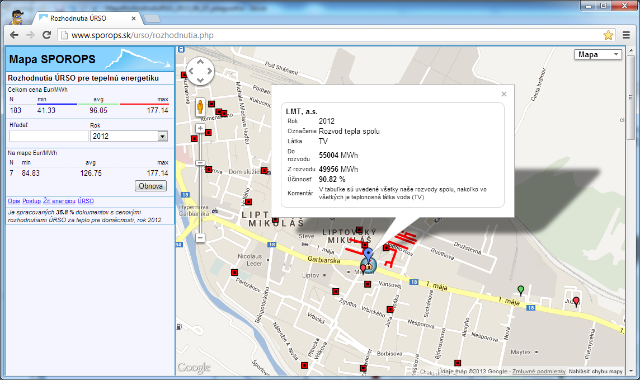This screenshot has height=380, width=640.
Task: Zoom out the map with minus button
Action: [200, 237]
